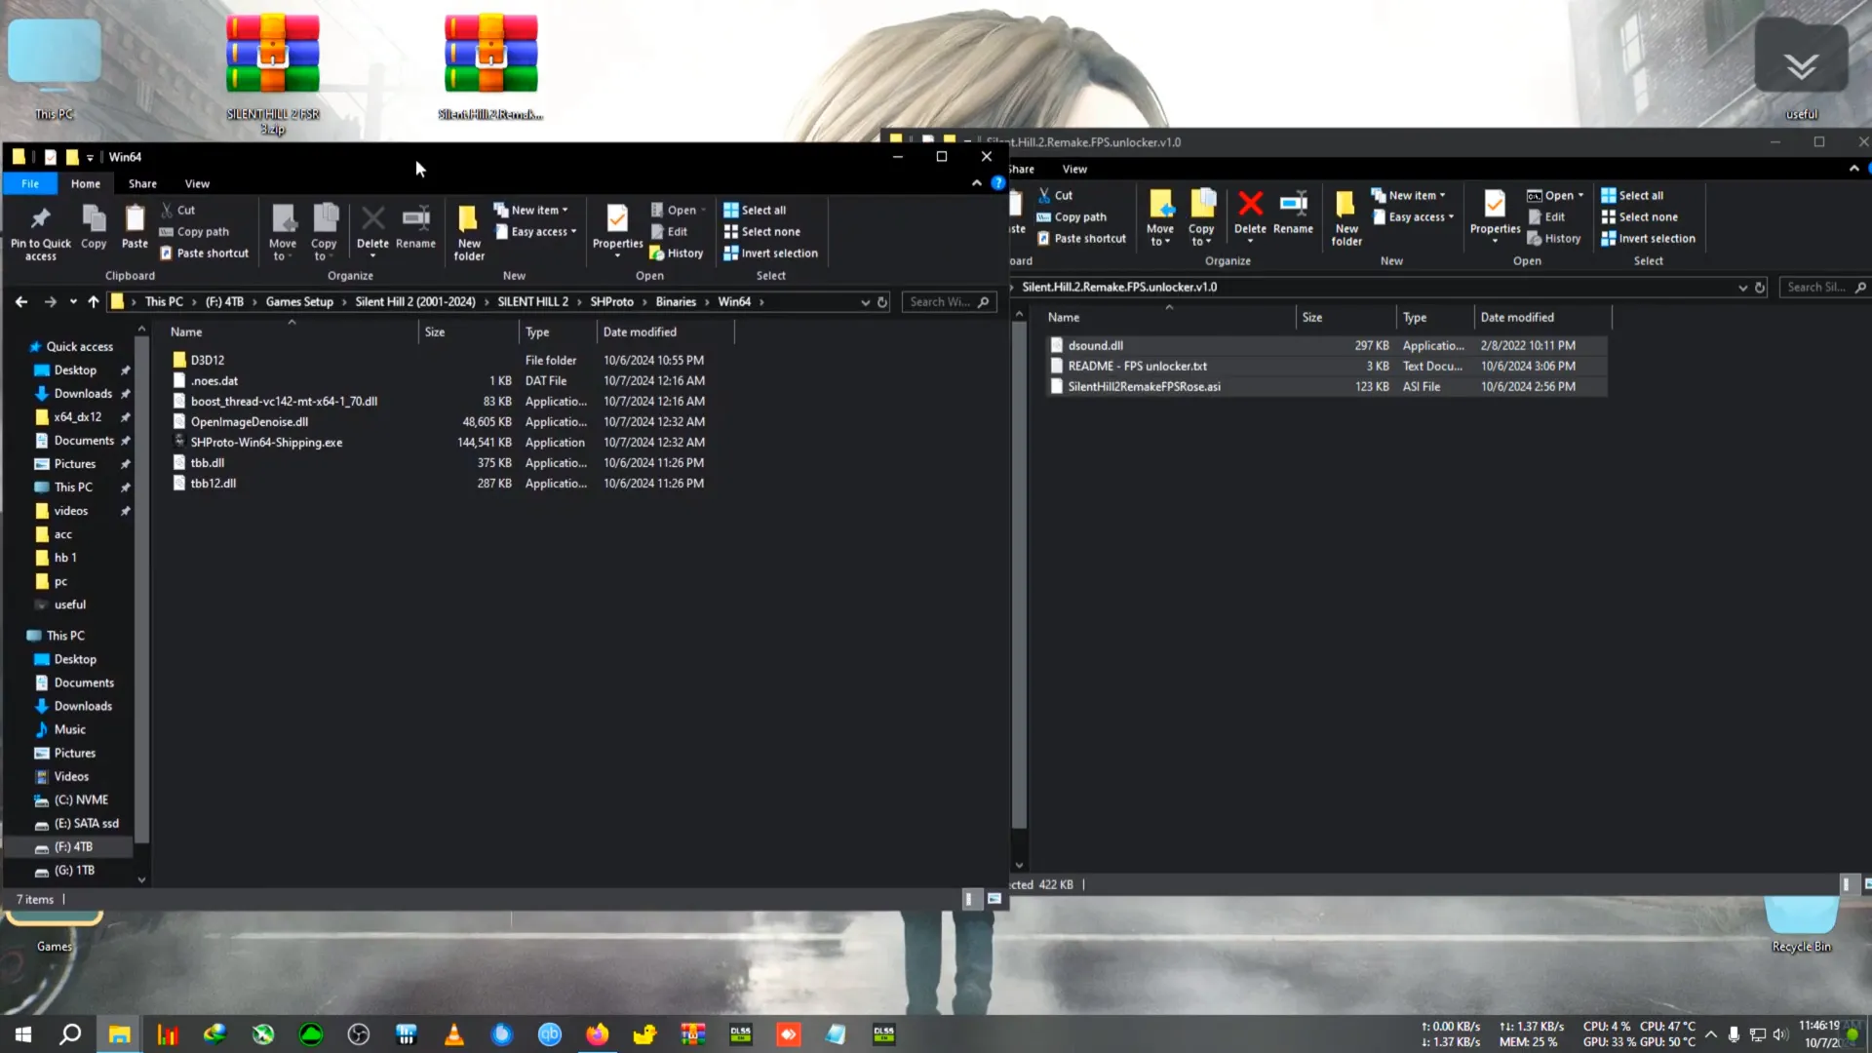Open View tab in FPS unlocker window
The height and width of the screenshot is (1053, 1872).
[x=1074, y=169]
